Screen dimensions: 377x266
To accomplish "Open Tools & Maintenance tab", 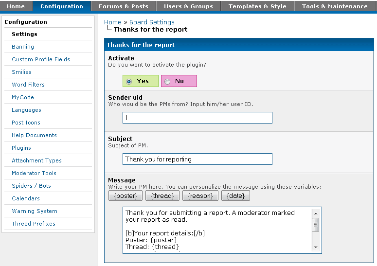I will [335, 6].
